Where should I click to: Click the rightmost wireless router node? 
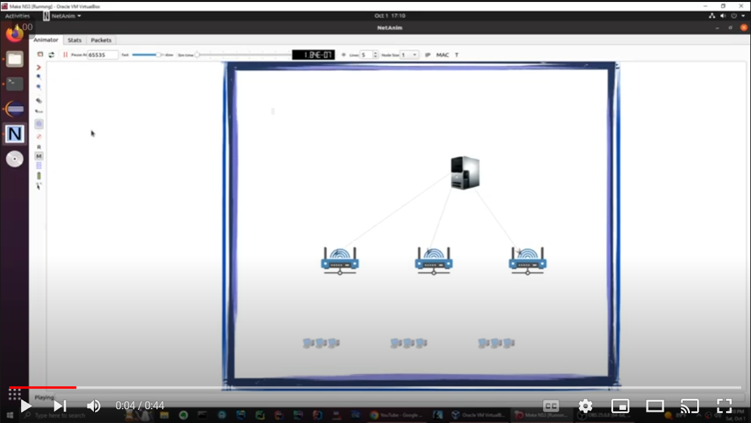coord(528,261)
